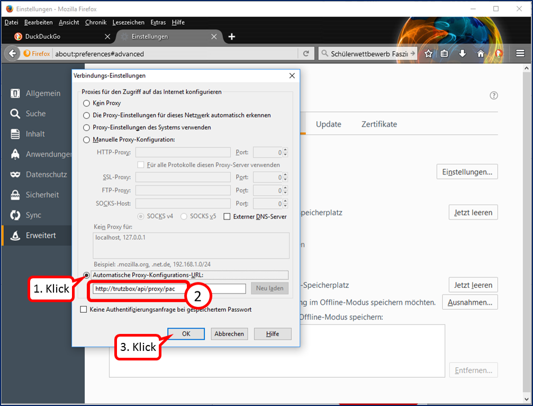The image size is (533, 406).
Task: Open the Datei menu
Action: point(12,22)
